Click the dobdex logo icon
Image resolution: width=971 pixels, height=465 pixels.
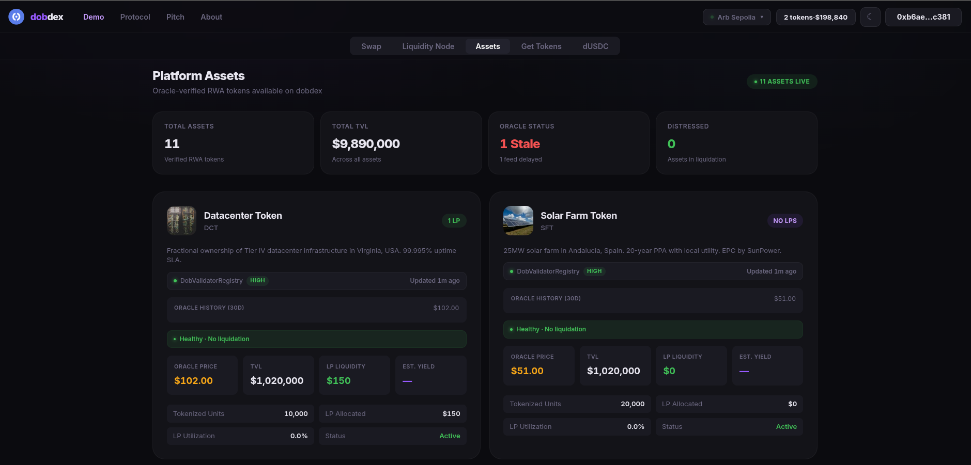(x=17, y=17)
